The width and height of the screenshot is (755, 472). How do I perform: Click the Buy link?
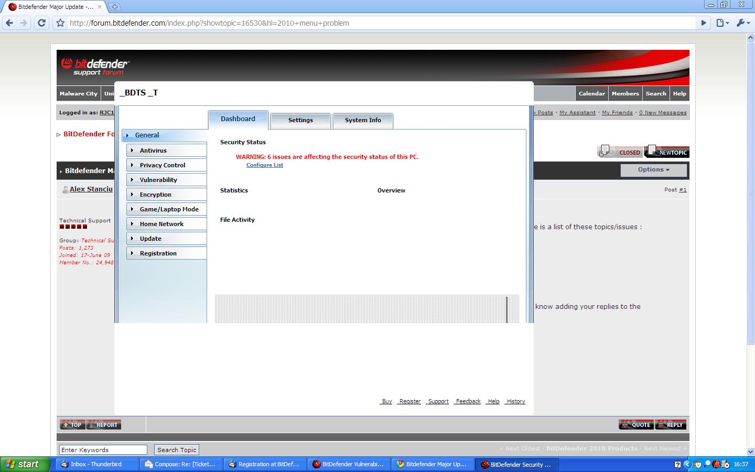(386, 401)
